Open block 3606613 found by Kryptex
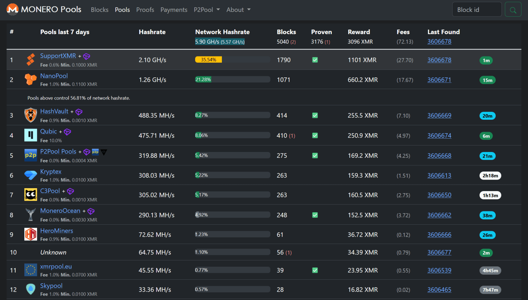This screenshot has width=528, height=300. point(440,176)
